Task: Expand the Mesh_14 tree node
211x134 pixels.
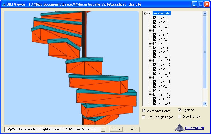Action: [x=150, y=73]
